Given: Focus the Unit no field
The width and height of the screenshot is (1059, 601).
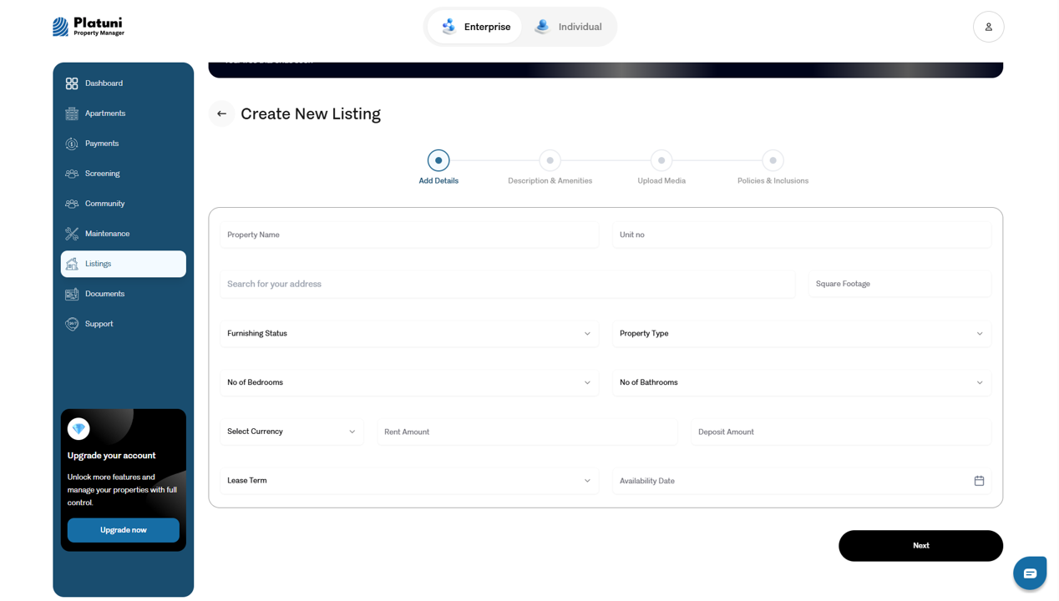Looking at the screenshot, I should 802,235.
